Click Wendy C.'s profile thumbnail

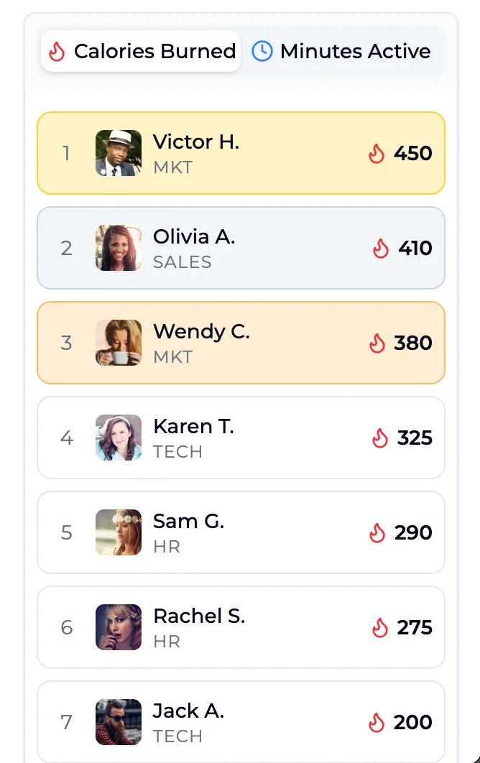pos(119,343)
